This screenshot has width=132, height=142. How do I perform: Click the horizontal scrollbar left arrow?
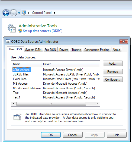point(14,104)
